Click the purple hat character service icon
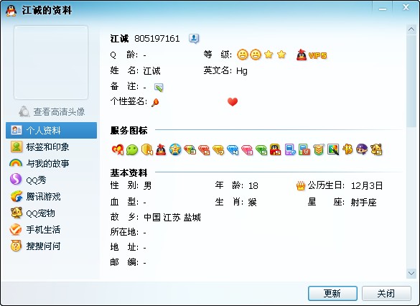This screenshot has height=306, width=420. [x=362, y=149]
